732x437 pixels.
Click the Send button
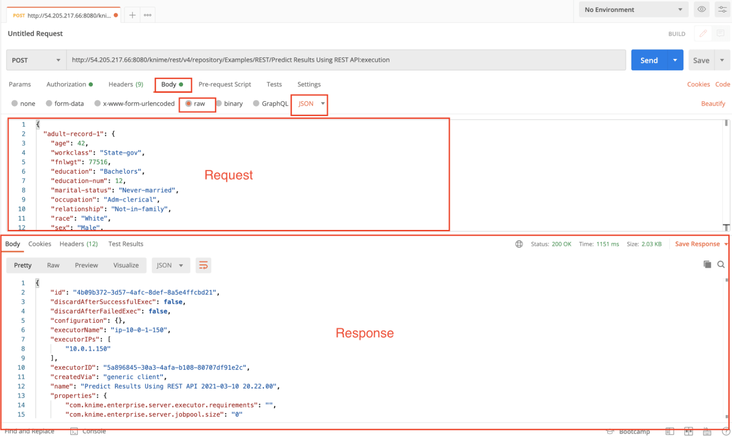[649, 60]
